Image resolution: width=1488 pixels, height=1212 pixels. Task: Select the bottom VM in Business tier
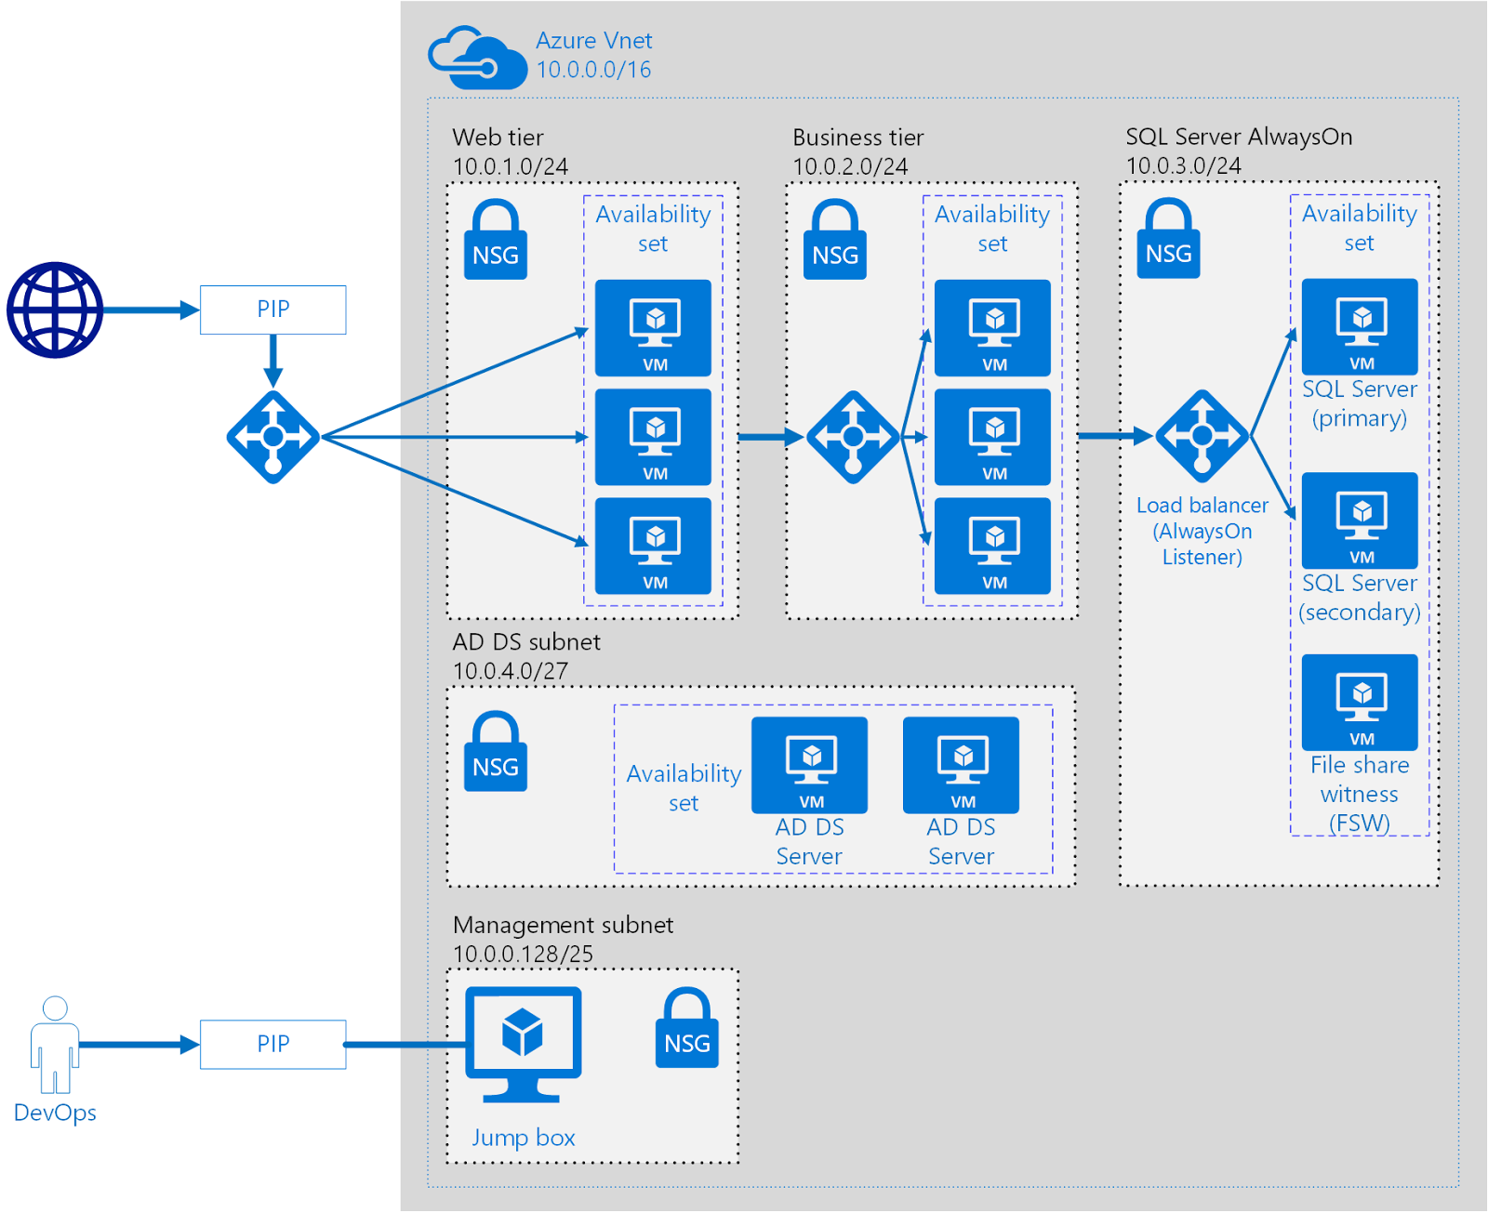pyautogui.click(x=992, y=546)
